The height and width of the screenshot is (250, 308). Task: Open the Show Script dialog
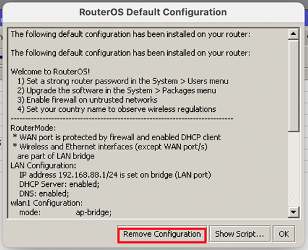pos(240,234)
